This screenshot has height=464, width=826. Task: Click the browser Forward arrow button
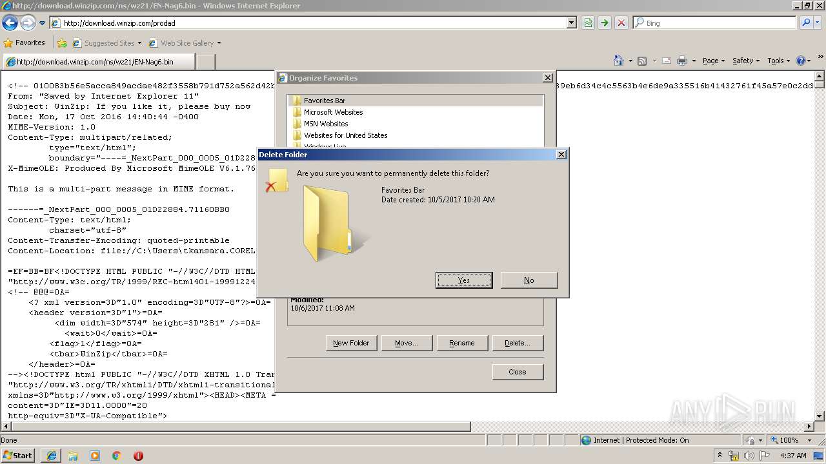pos(28,23)
